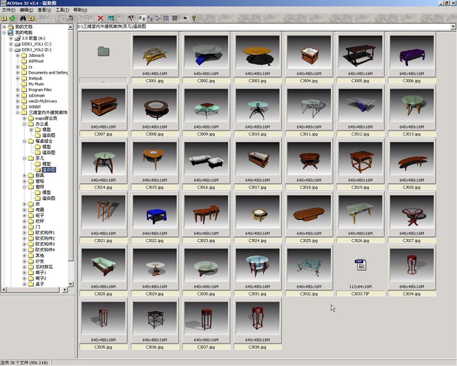Open the 工具(T) menu
The height and width of the screenshot is (366, 457).
click(x=62, y=10)
